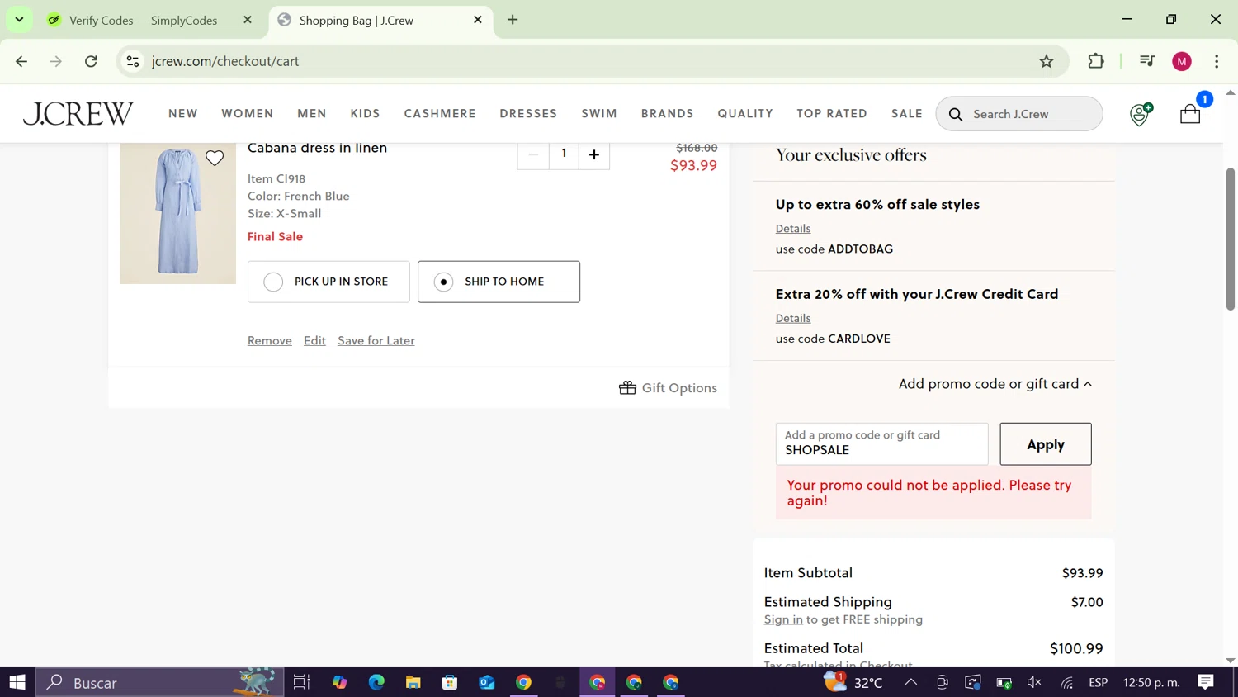The width and height of the screenshot is (1238, 697).
Task: Click Save for Later link
Action: (376, 340)
